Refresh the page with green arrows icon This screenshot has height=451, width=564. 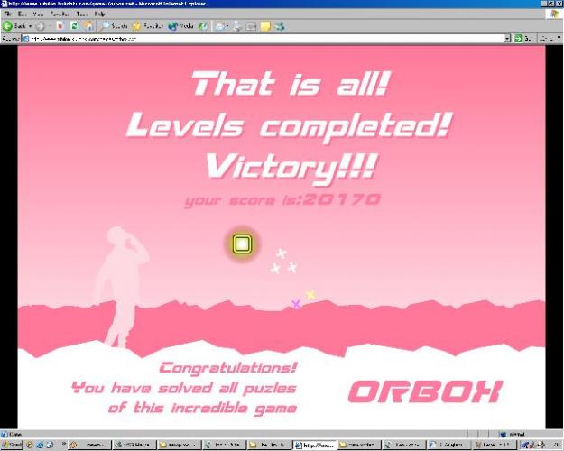pos(74,26)
